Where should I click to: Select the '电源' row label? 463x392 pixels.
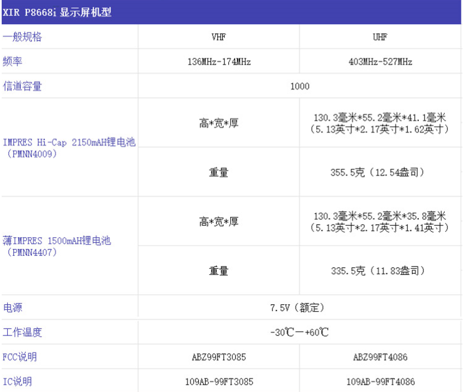(x=12, y=308)
